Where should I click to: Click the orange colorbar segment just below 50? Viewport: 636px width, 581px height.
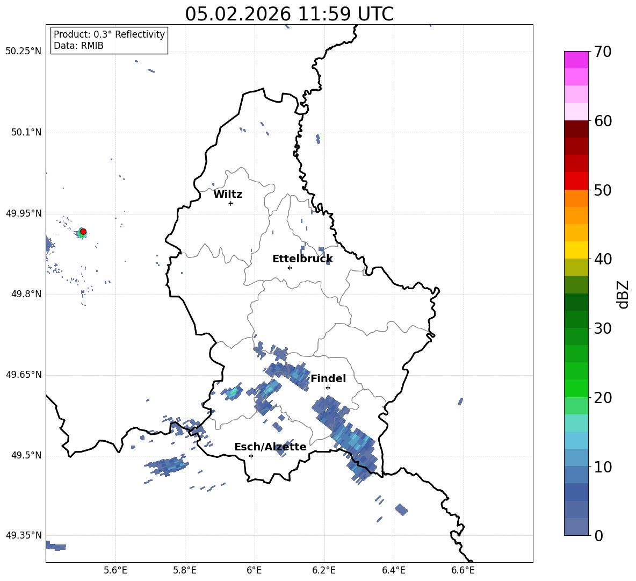(x=576, y=198)
